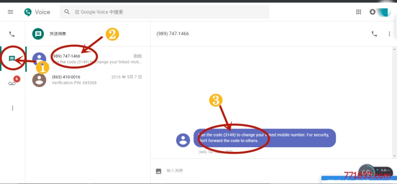Open the Google apps grid
This screenshot has width=397, height=184.
[359, 12]
